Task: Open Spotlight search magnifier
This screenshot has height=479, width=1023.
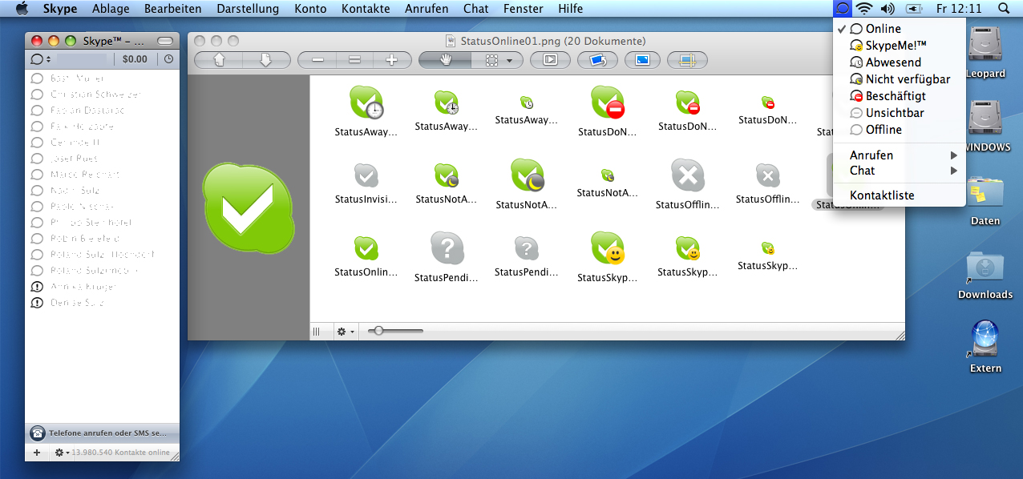Action: pos(1004,9)
